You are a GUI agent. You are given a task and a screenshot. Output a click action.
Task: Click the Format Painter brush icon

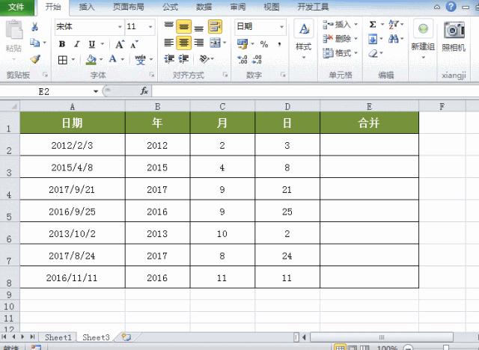tap(35, 59)
